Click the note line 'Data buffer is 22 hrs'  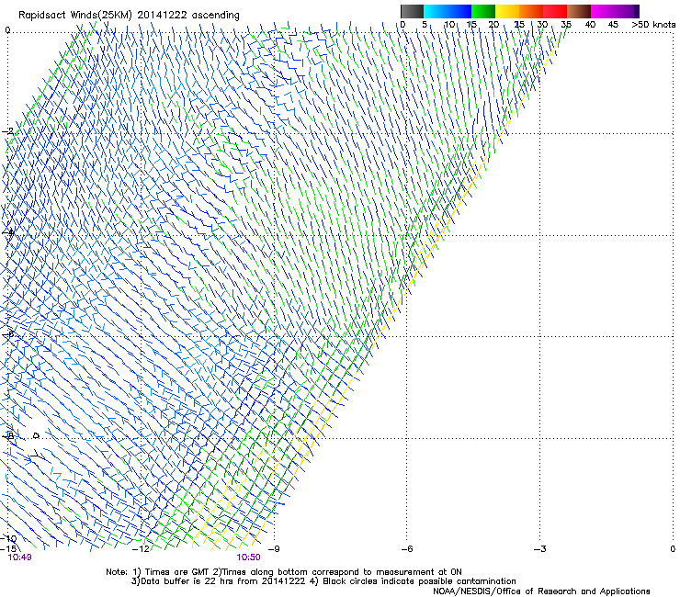(x=188, y=581)
